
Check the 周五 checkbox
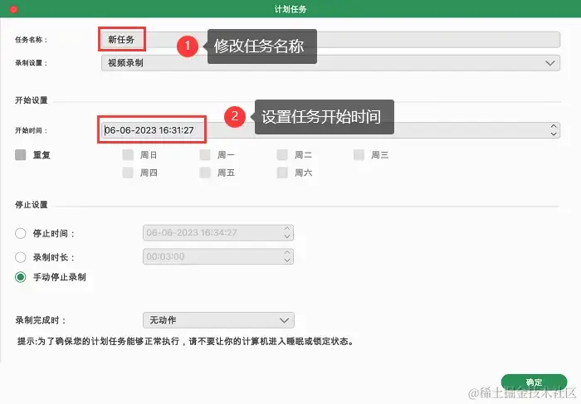click(205, 173)
